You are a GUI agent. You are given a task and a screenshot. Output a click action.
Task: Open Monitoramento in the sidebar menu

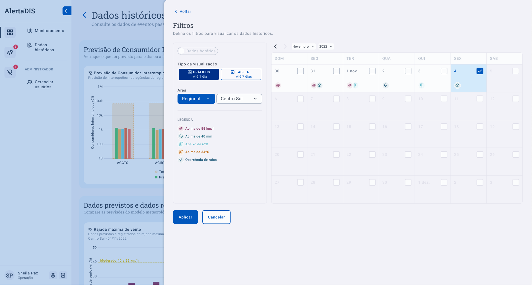tap(49, 31)
